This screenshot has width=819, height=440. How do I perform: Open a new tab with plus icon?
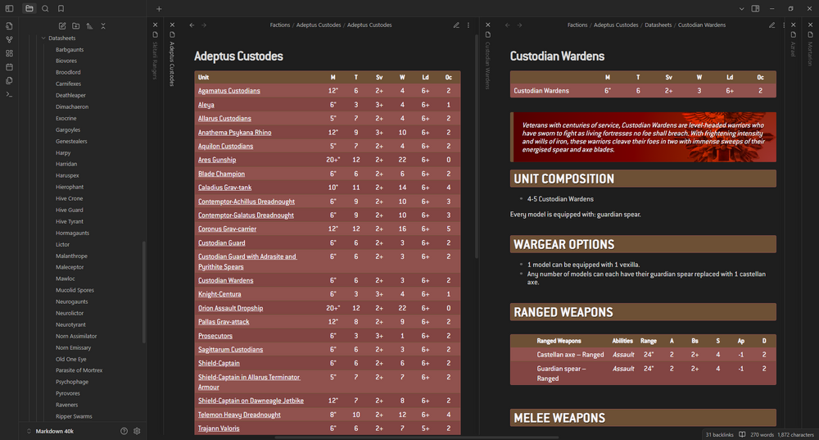coord(159,8)
